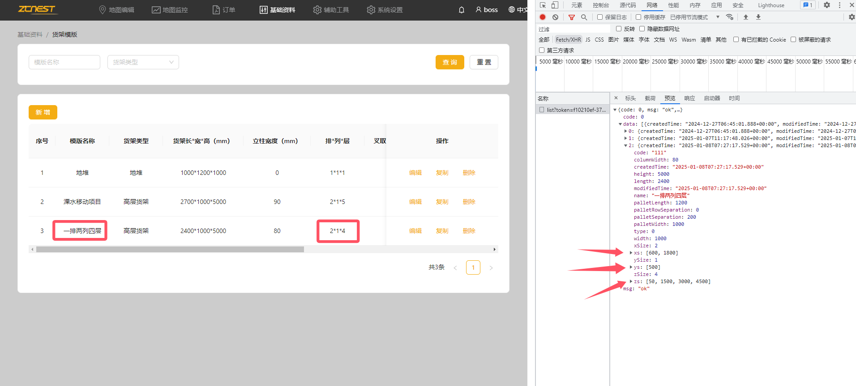
Task: Edit the 地堆 row
Action: coord(415,173)
